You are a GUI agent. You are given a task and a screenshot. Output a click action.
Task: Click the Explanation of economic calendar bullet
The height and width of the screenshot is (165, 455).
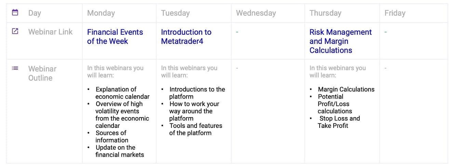pos(118,93)
